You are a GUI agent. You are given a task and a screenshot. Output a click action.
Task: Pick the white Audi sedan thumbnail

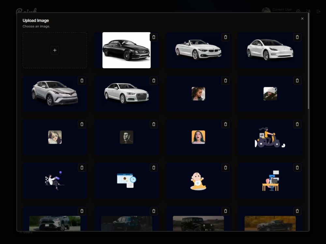(x=126, y=94)
